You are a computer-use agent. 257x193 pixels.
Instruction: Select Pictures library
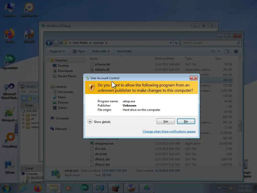(63, 103)
